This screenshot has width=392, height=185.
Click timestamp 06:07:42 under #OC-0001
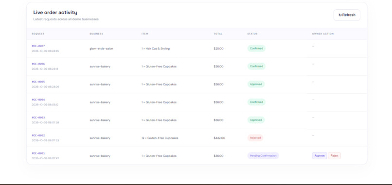click(x=45, y=158)
